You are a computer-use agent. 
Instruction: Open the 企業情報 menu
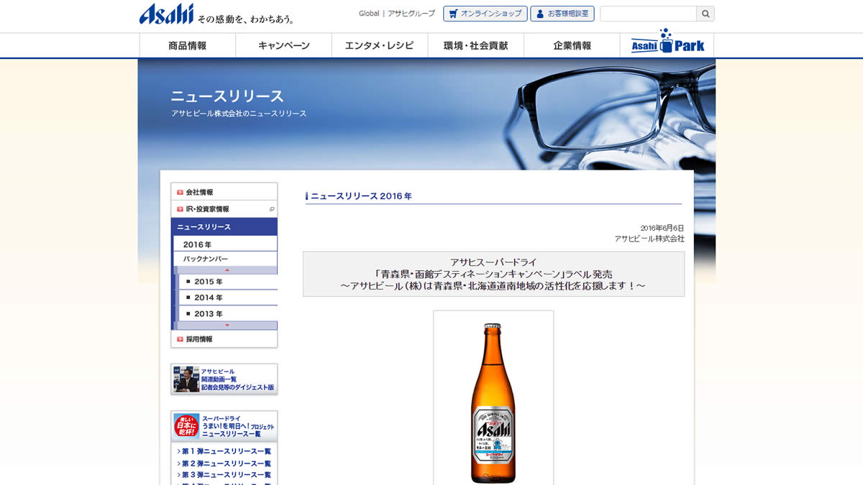(x=572, y=45)
